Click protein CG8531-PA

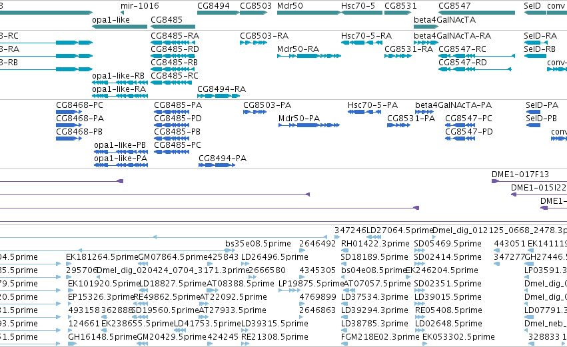[x=398, y=125]
